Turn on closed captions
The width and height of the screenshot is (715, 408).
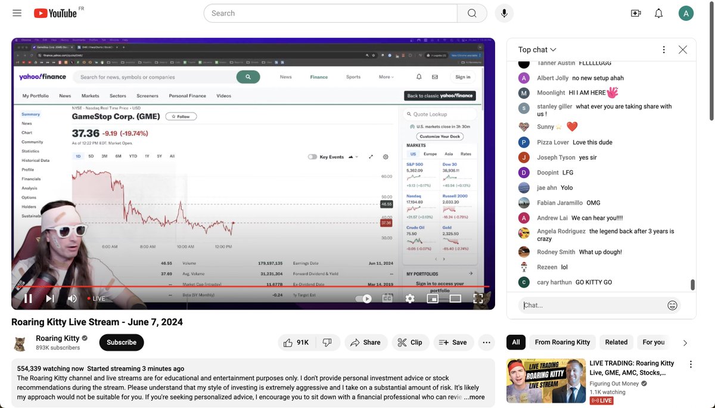[x=387, y=298]
